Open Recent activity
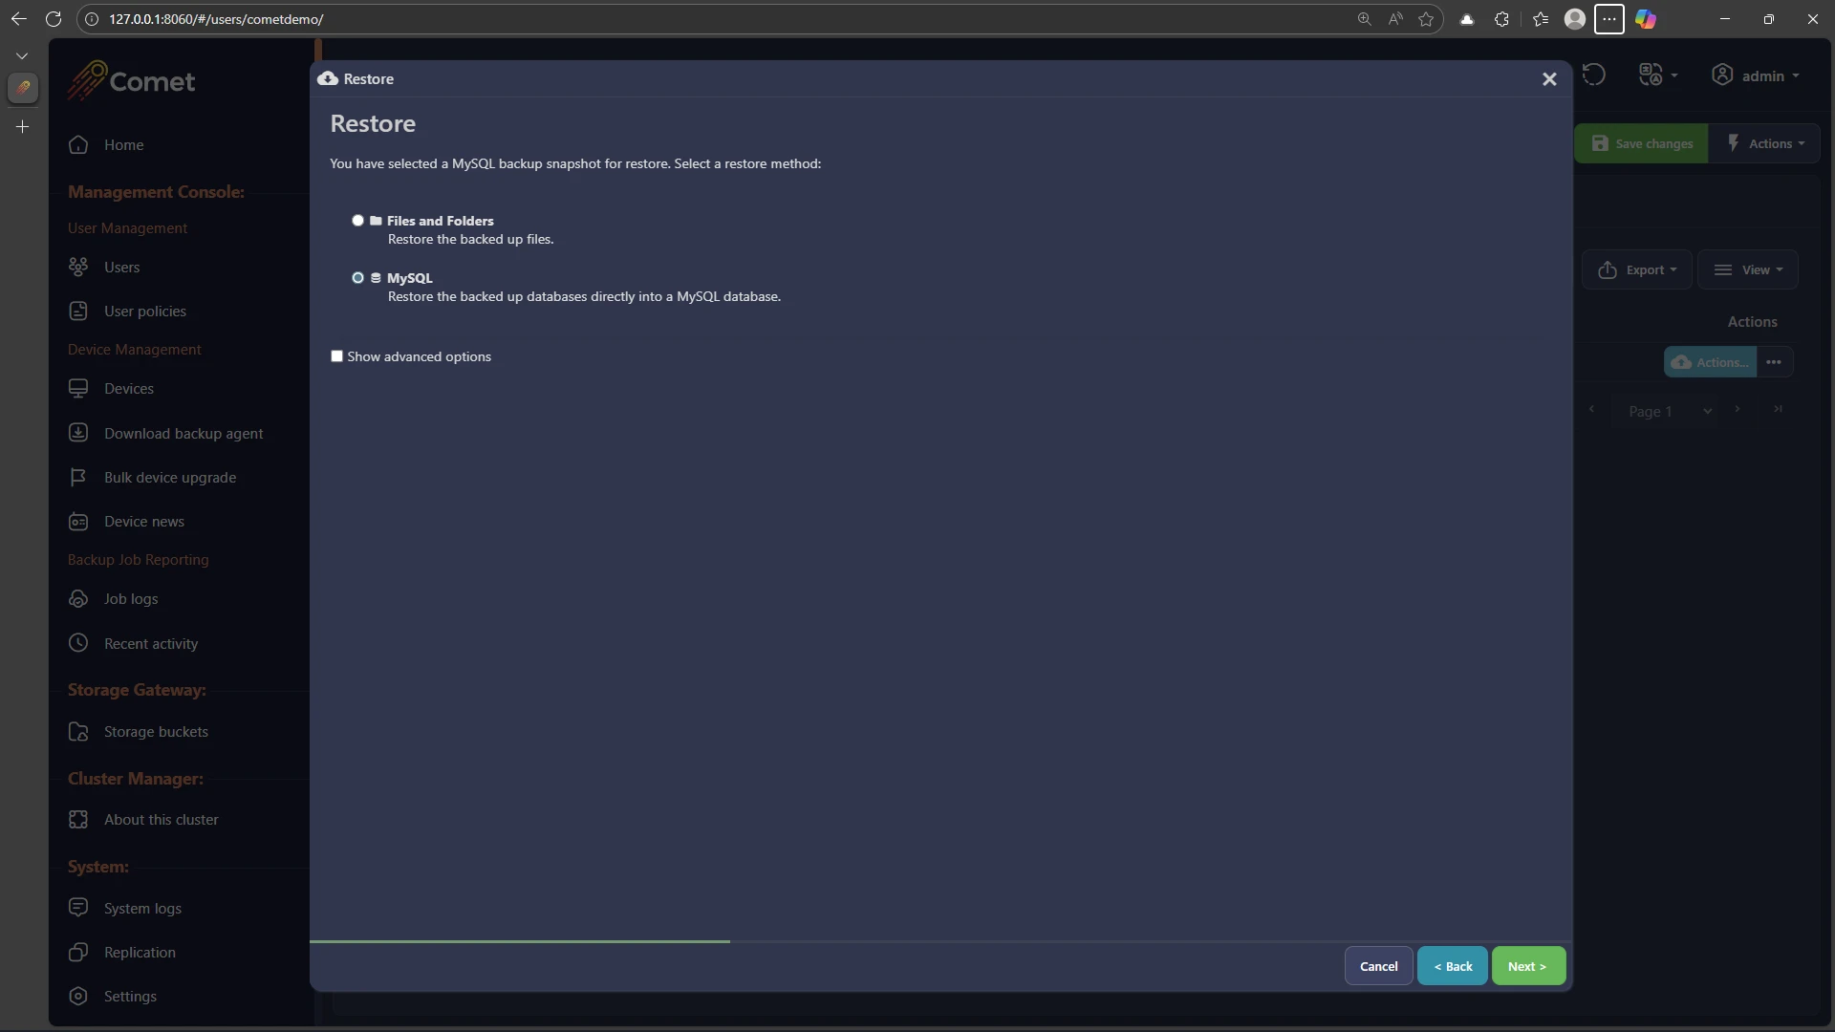The image size is (1835, 1032). [x=151, y=644]
